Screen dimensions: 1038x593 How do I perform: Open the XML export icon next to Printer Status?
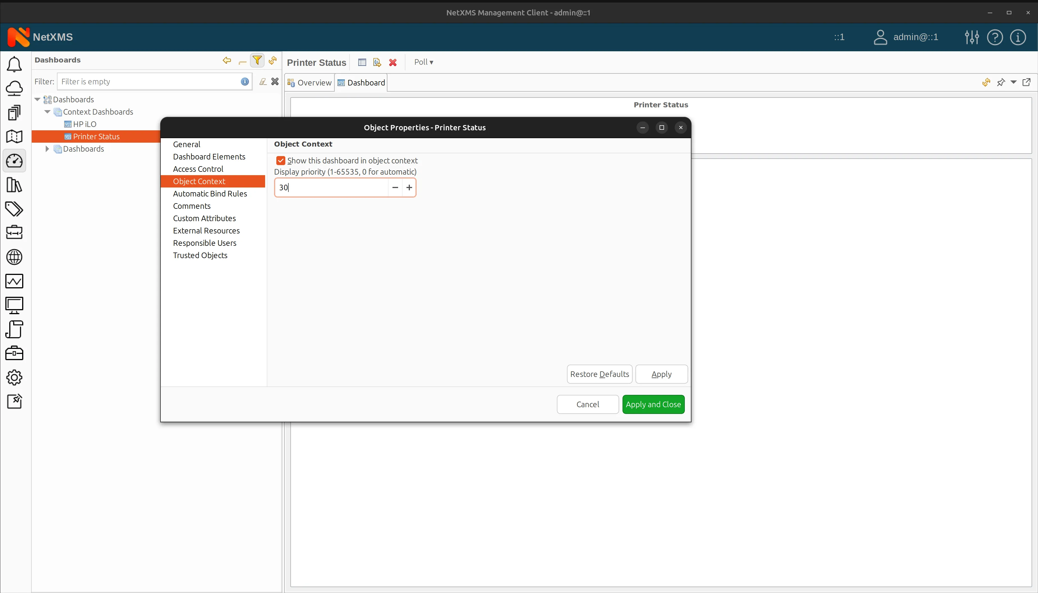coord(376,62)
